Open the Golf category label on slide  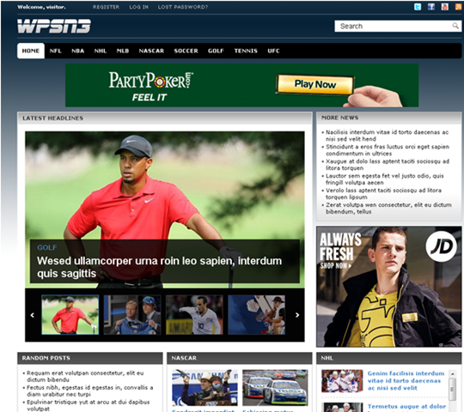46,247
